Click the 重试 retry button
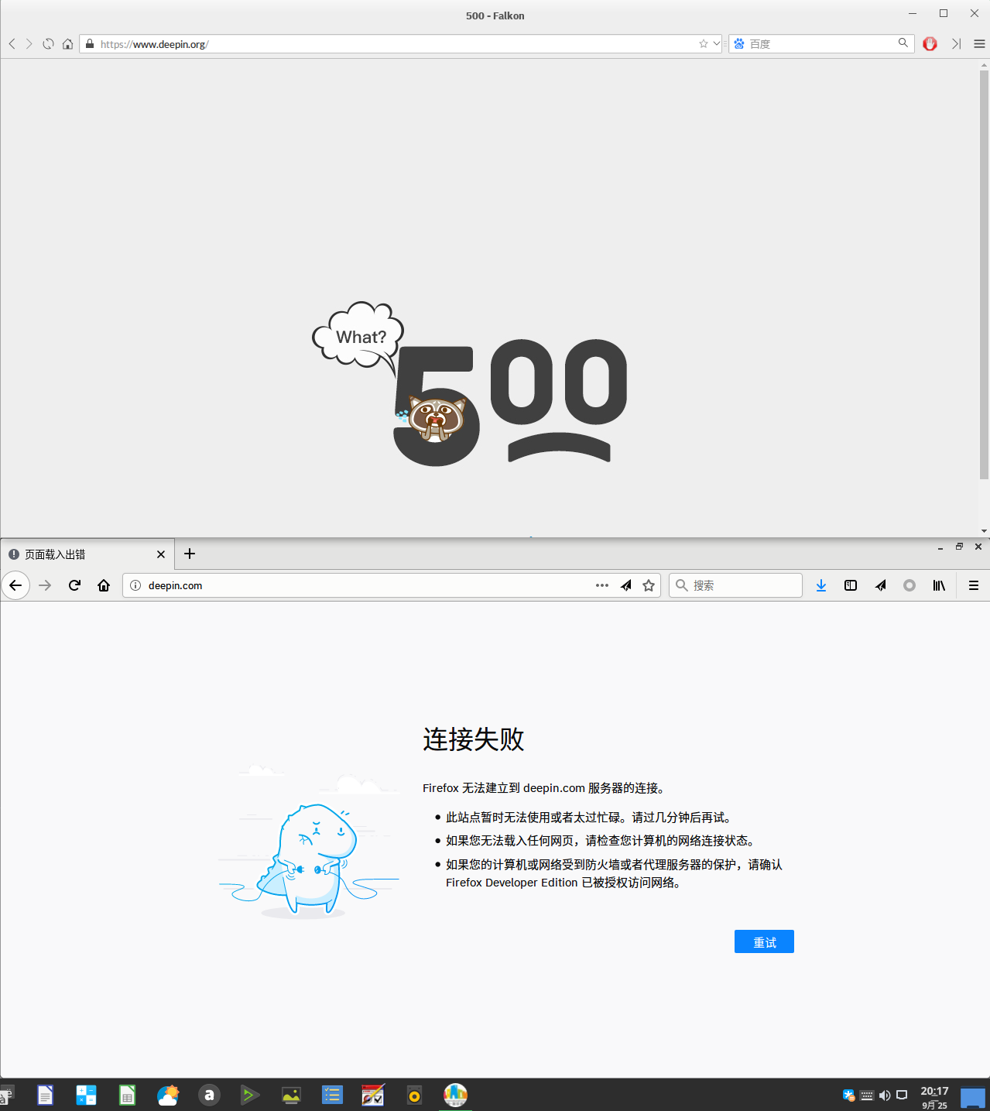990x1111 pixels. [x=764, y=941]
